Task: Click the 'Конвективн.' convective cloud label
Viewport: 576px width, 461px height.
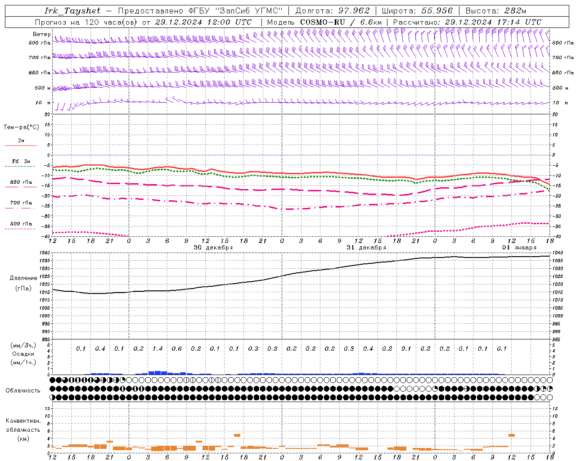Action: click(23, 421)
